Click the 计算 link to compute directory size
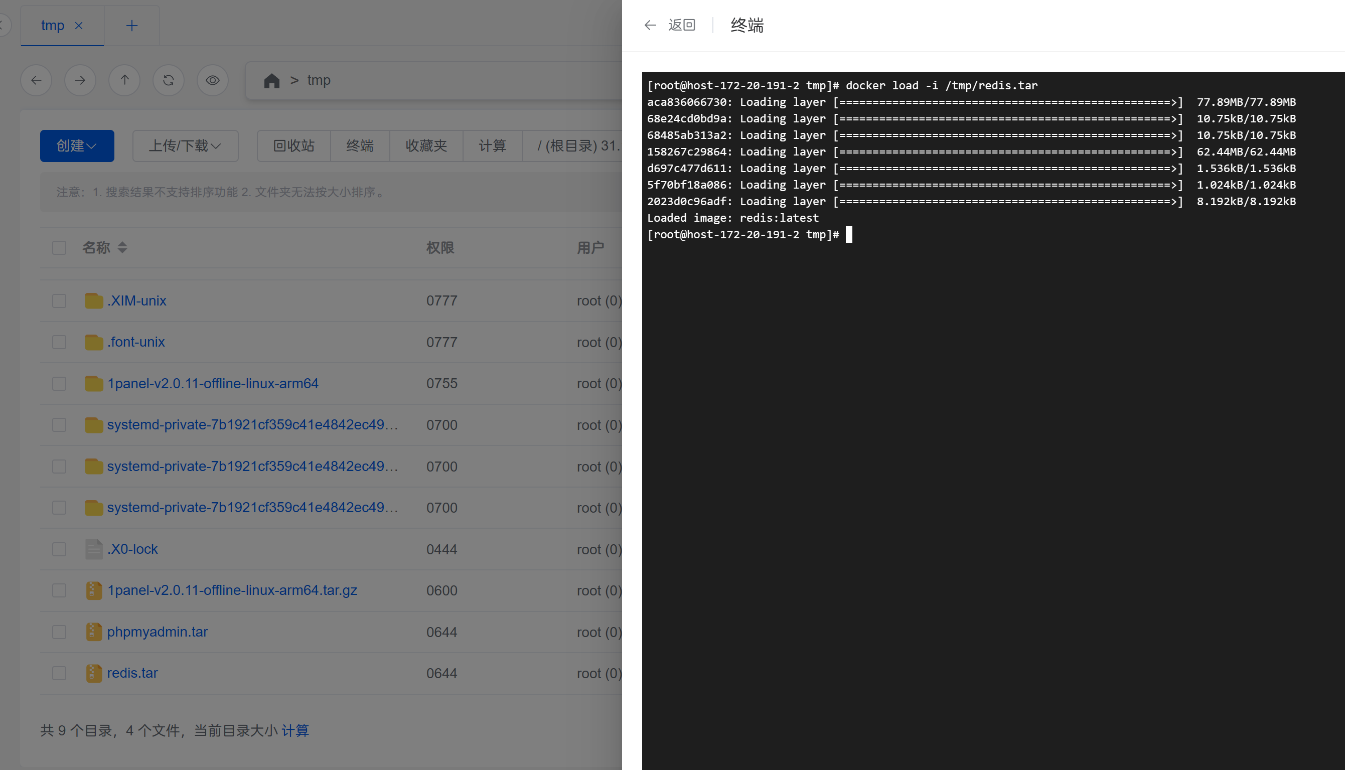The width and height of the screenshot is (1345, 770). coord(294,730)
